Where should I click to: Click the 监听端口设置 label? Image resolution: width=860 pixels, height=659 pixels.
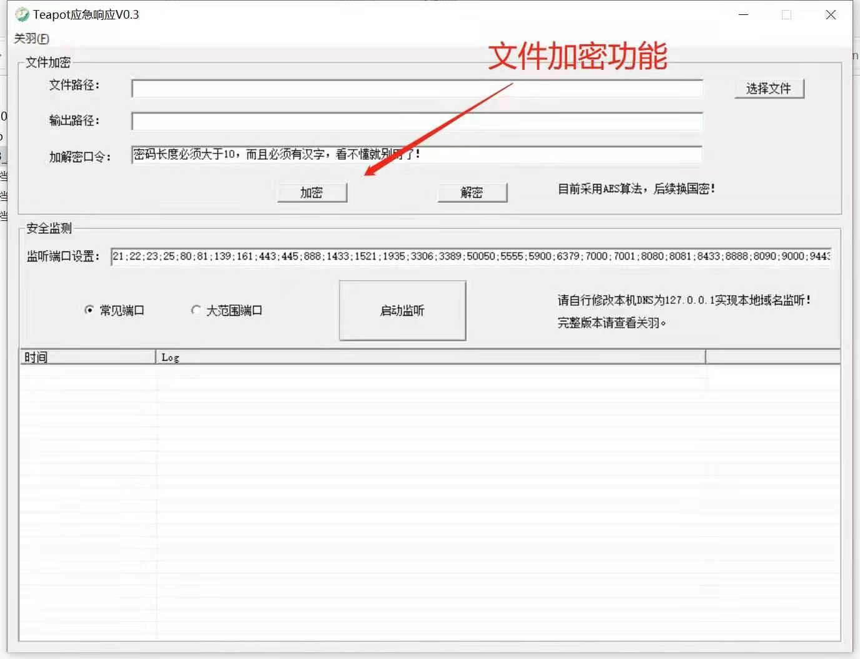tap(63, 256)
